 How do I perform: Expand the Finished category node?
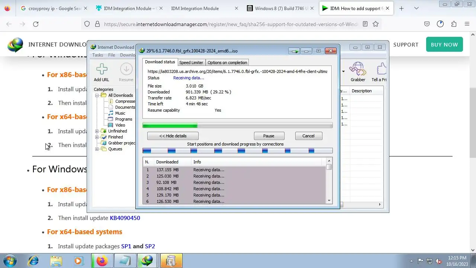pyautogui.click(x=97, y=137)
